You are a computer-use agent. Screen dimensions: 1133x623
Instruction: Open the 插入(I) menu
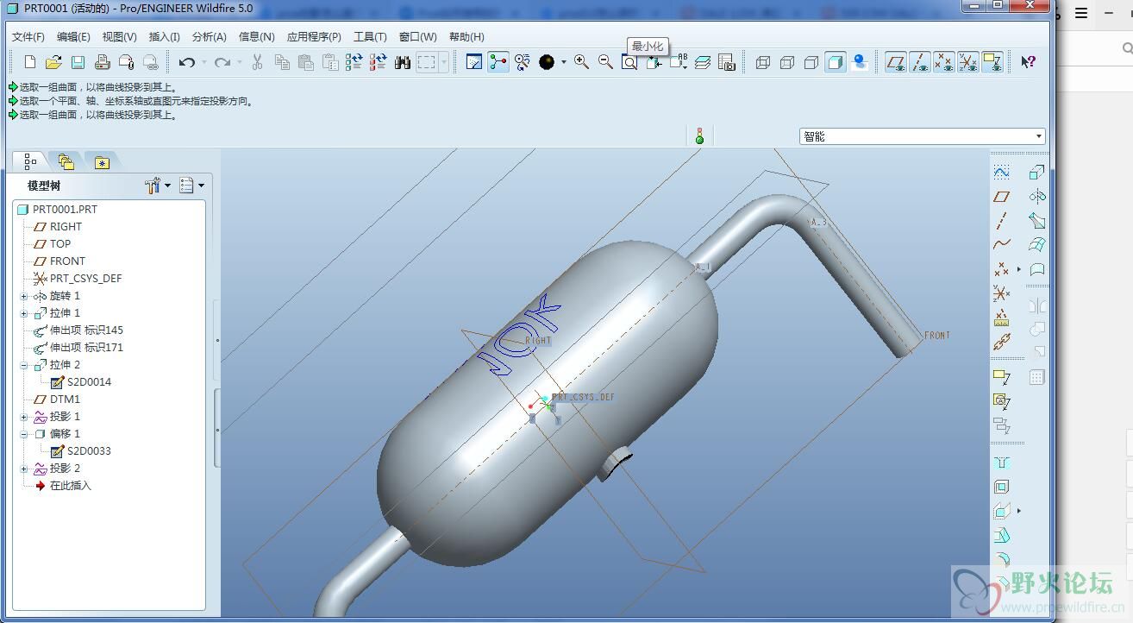(x=164, y=37)
